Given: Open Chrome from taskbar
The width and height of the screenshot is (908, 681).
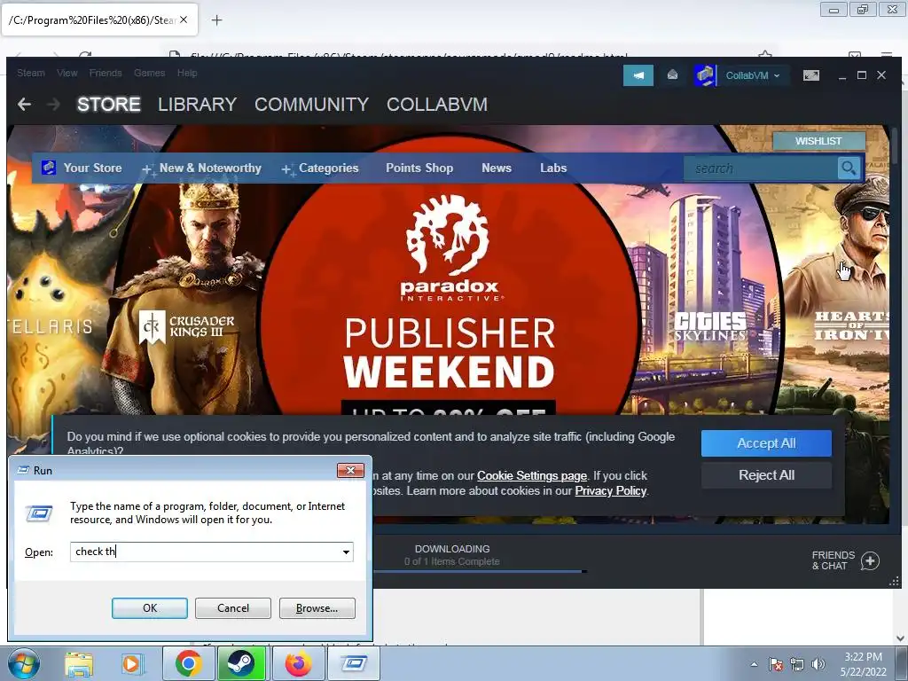Looking at the screenshot, I should pyautogui.click(x=188, y=663).
